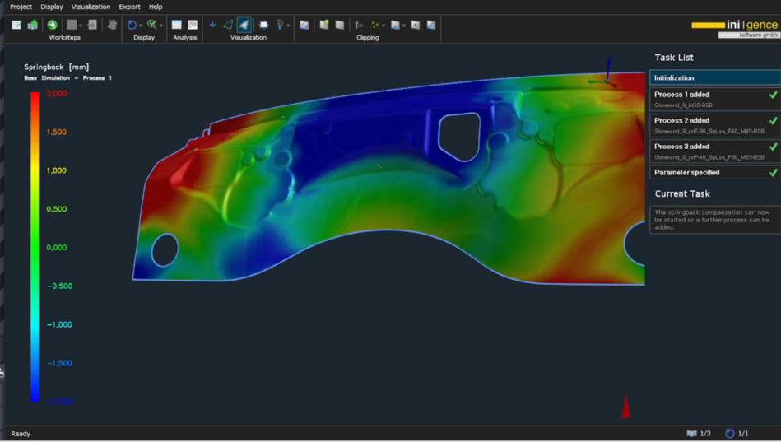The height and width of the screenshot is (442, 781).
Task: Expand the rotate view dropdown arrow
Action: (141, 26)
